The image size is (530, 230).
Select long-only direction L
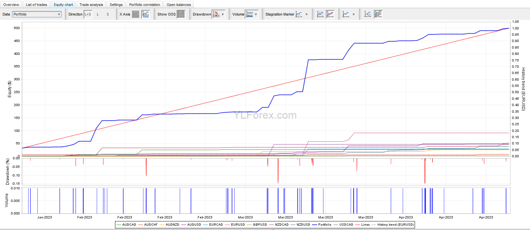98,14
